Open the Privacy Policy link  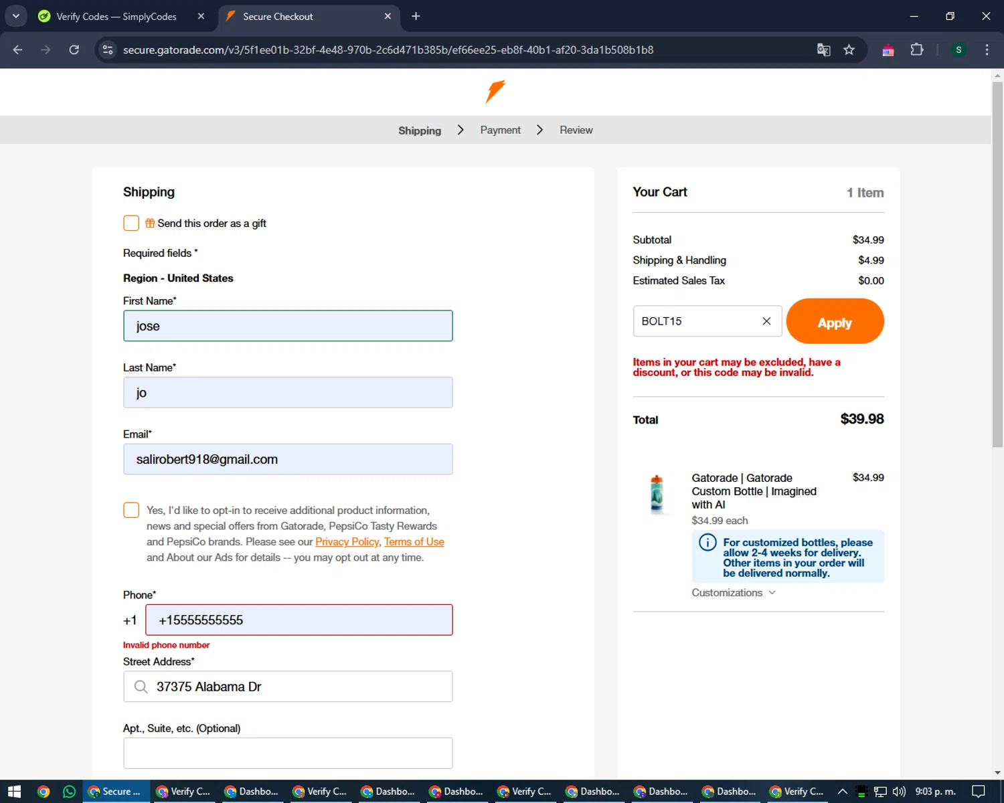point(347,542)
